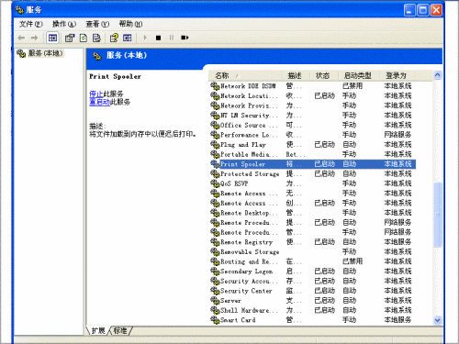Image resolution: width=459 pixels, height=344 pixels.
Task: Stop the service with the square button
Action: click(158, 38)
